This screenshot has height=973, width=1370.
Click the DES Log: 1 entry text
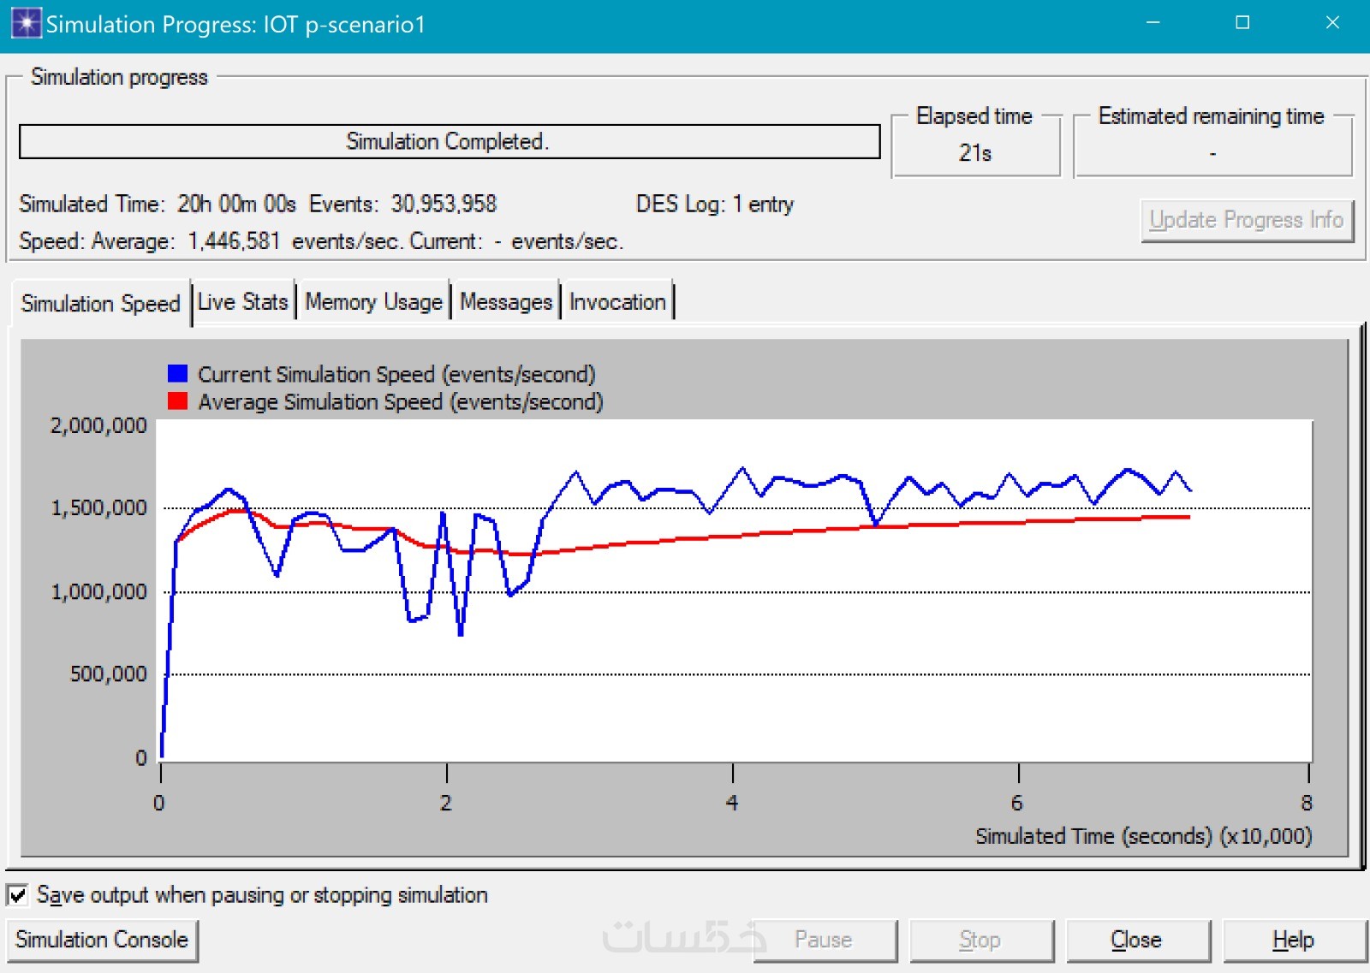tap(715, 205)
